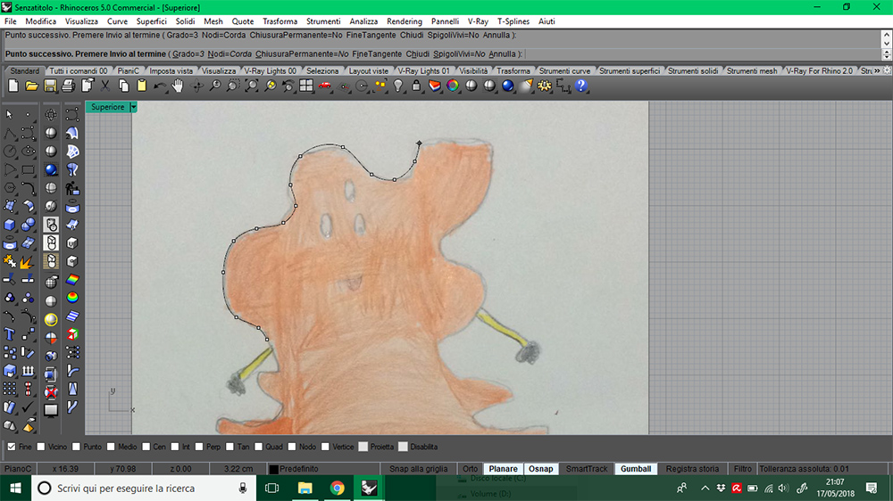Image resolution: width=893 pixels, height=501 pixels.
Task: Click the checkmark Check objects icon
Action: [28, 407]
